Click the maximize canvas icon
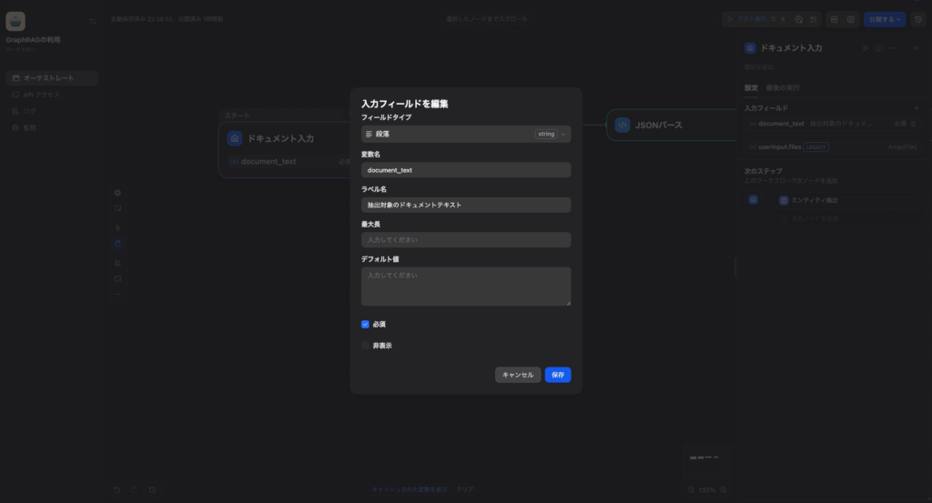This screenshot has height=503, width=932. tap(117, 278)
